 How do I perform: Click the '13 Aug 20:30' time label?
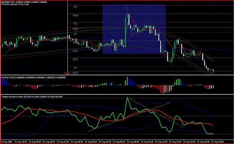[49, 142]
